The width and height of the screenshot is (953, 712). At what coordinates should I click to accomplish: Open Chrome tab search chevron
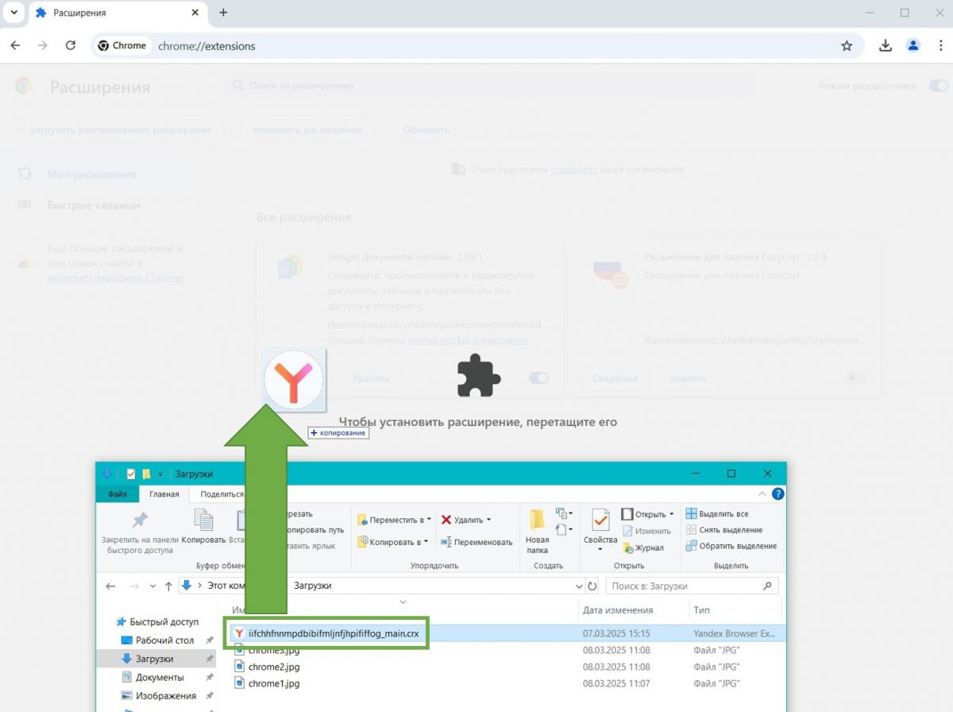pos(14,13)
